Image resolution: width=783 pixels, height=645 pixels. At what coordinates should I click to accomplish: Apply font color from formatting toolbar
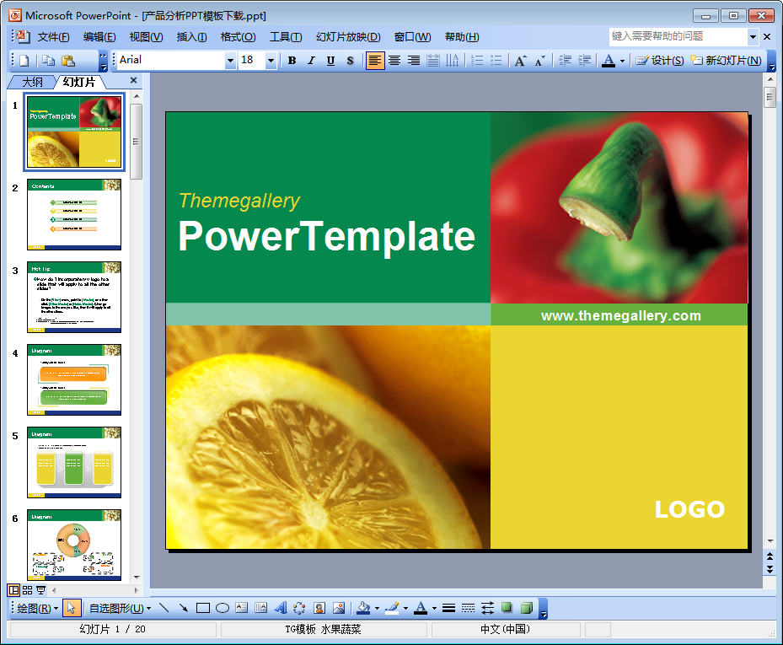tap(609, 61)
